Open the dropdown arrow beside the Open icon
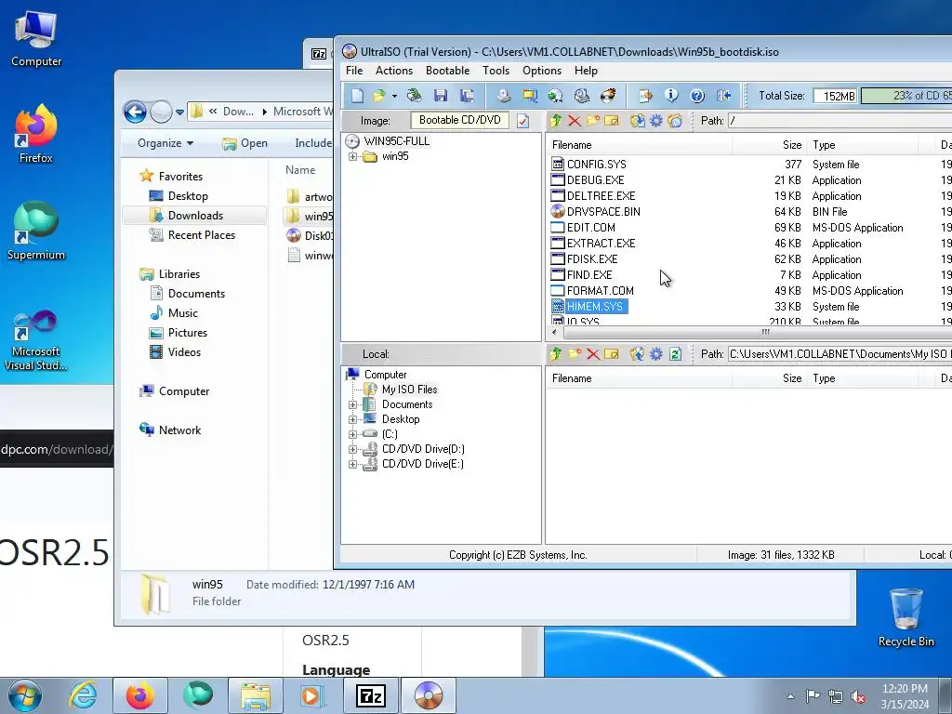Image resolution: width=952 pixels, height=714 pixels. pyautogui.click(x=394, y=96)
